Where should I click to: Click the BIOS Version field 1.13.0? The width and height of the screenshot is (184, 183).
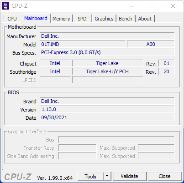(x=107, y=109)
